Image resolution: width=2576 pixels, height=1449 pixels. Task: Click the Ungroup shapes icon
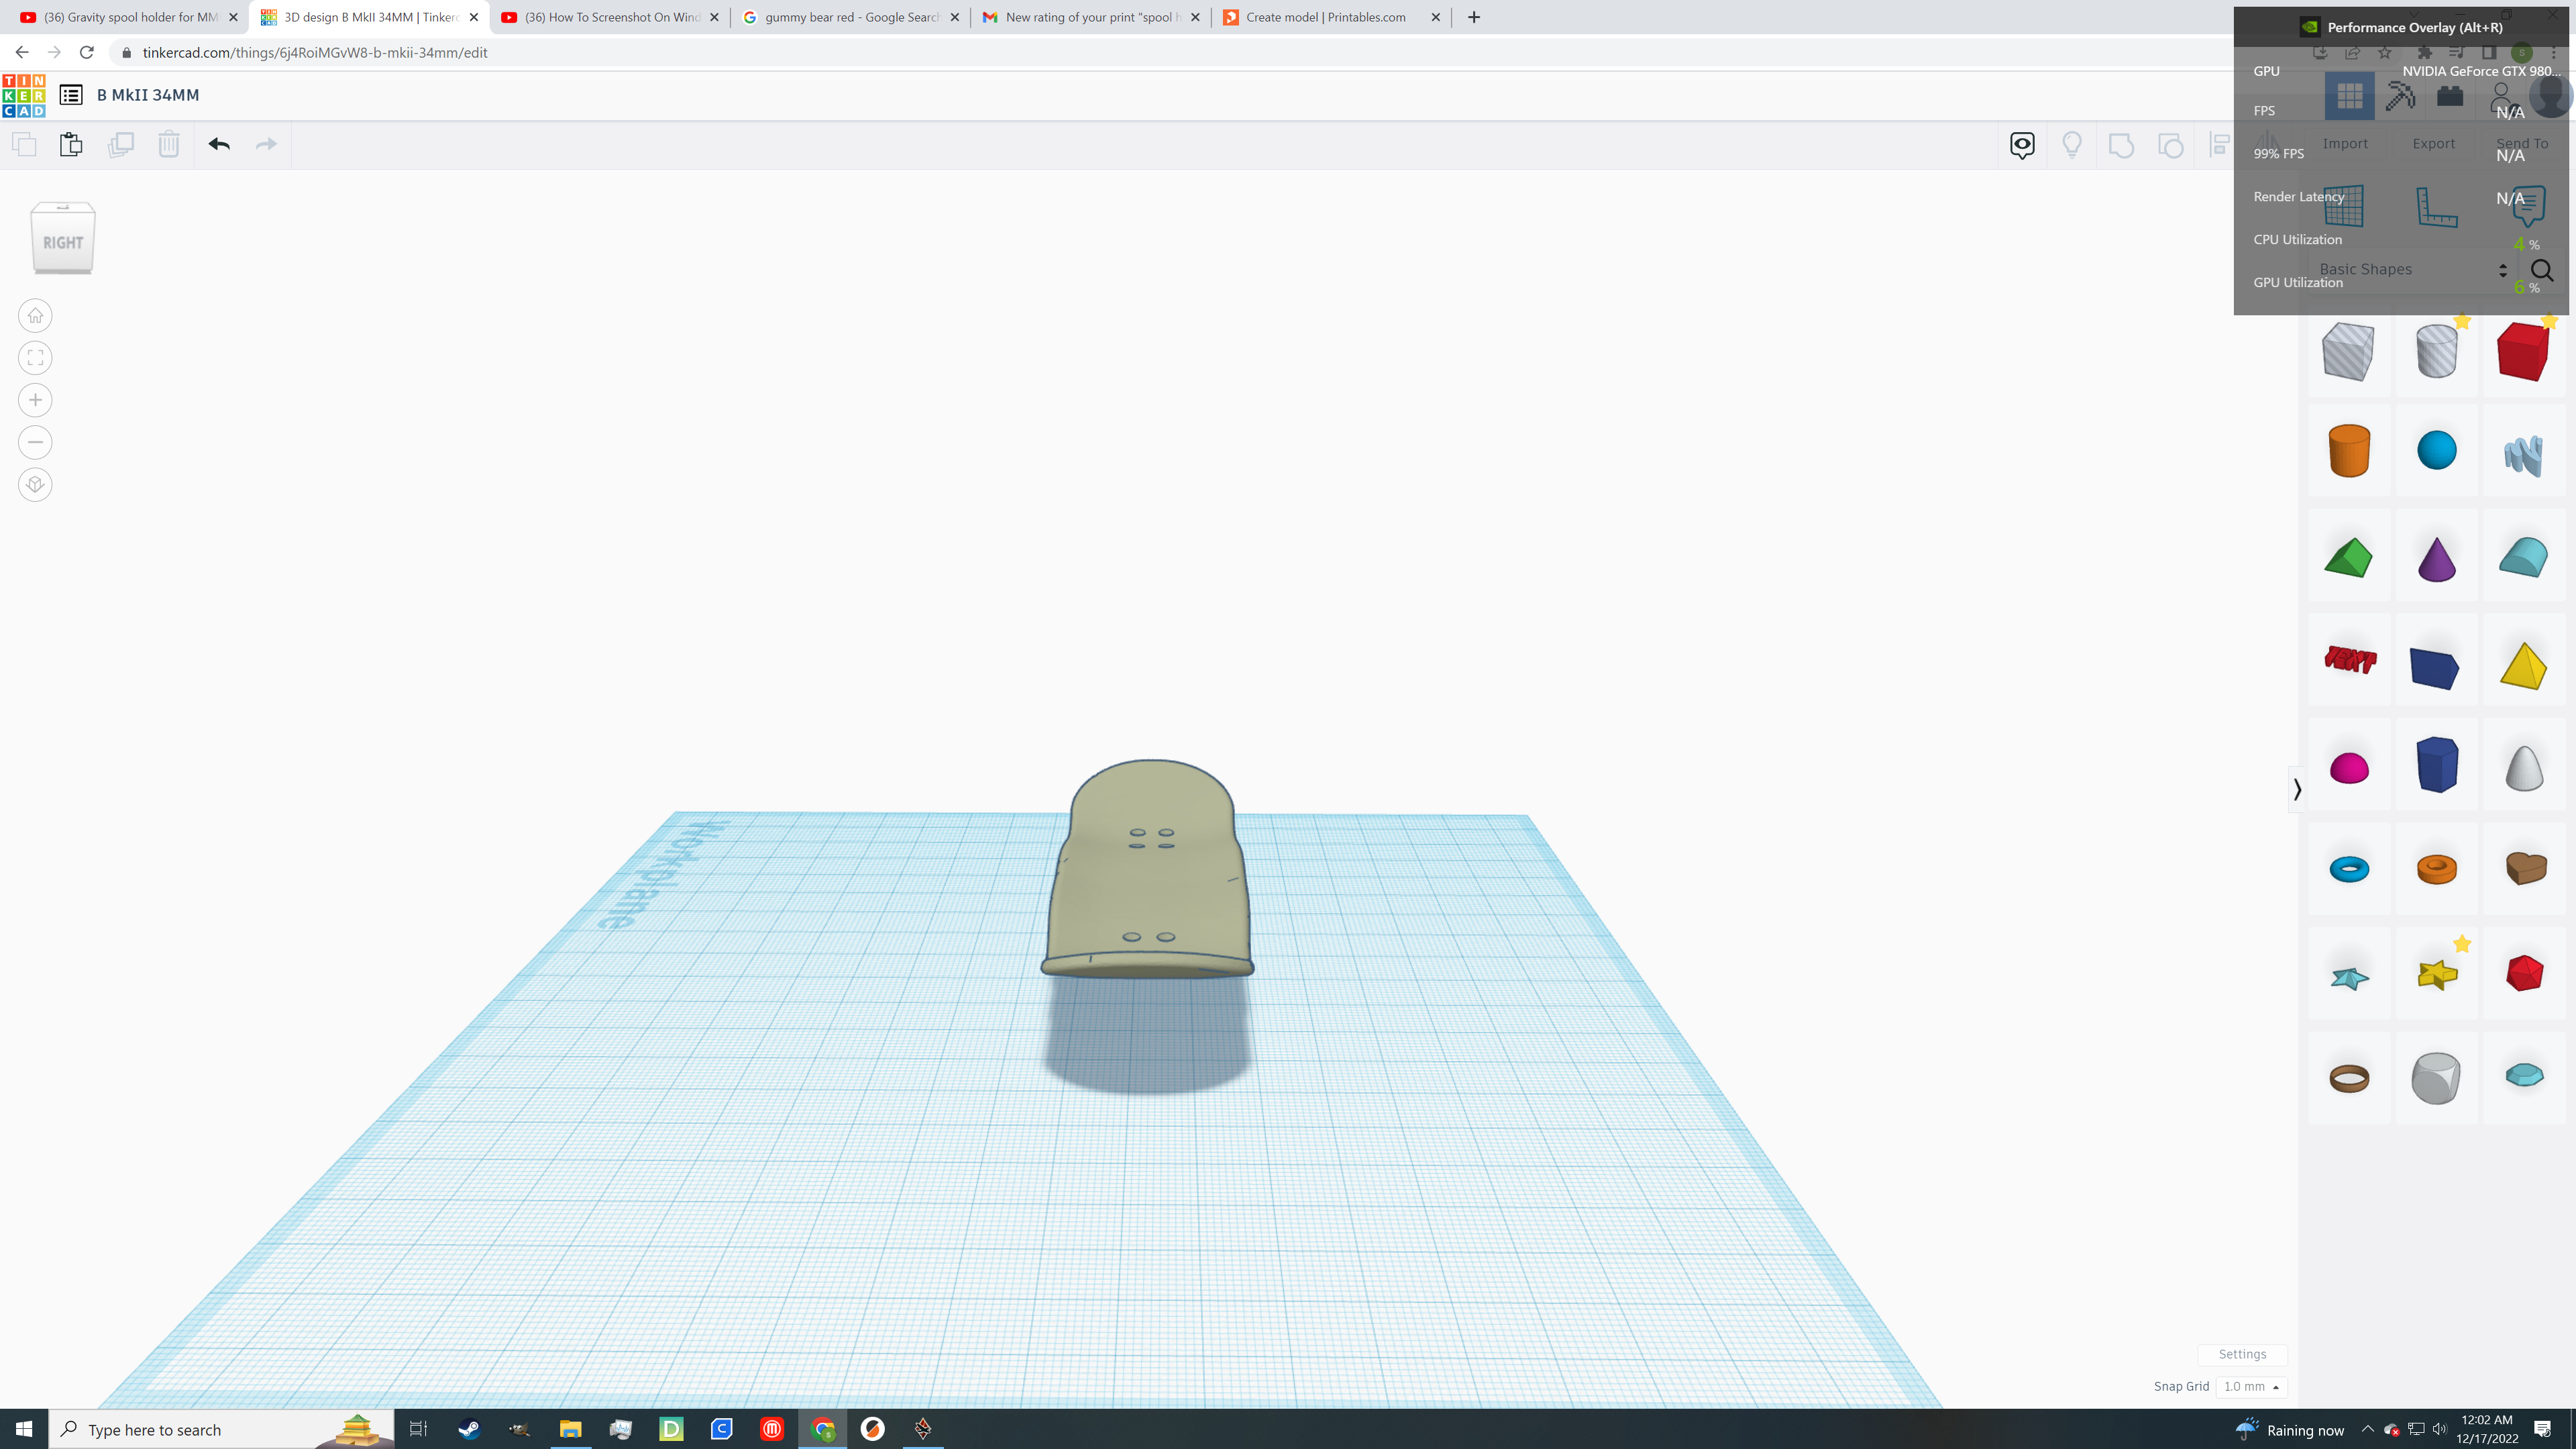(2170, 145)
